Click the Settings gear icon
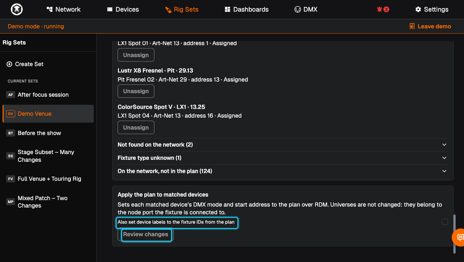 (418, 9)
